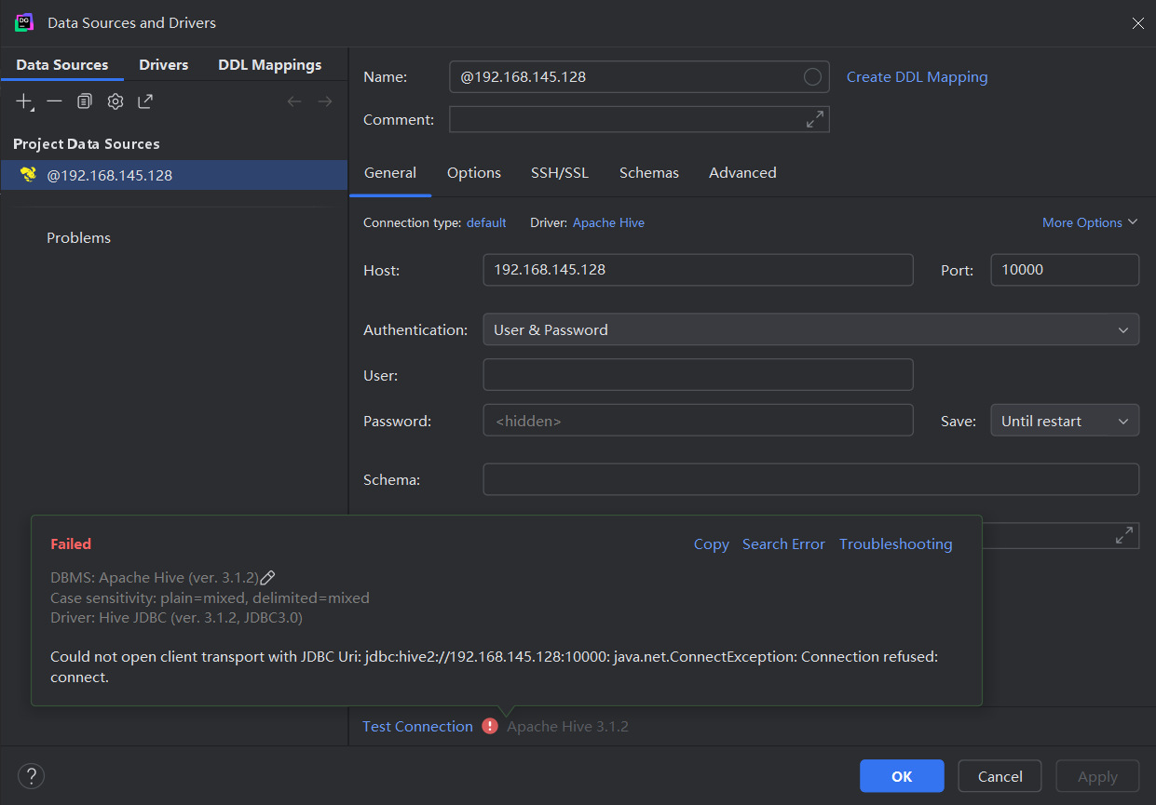Click the pencil icon next to DBMS version

tap(267, 578)
